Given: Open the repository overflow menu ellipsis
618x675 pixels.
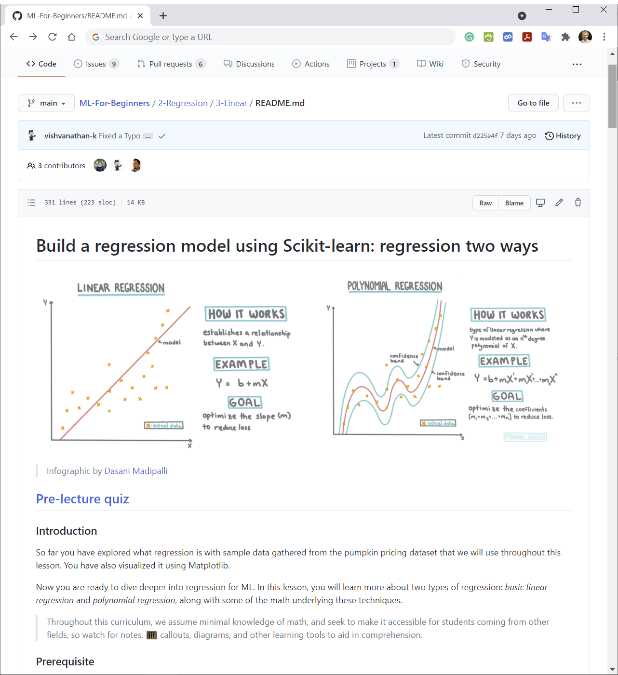Looking at the screenshot, I should tap(577, 63).
